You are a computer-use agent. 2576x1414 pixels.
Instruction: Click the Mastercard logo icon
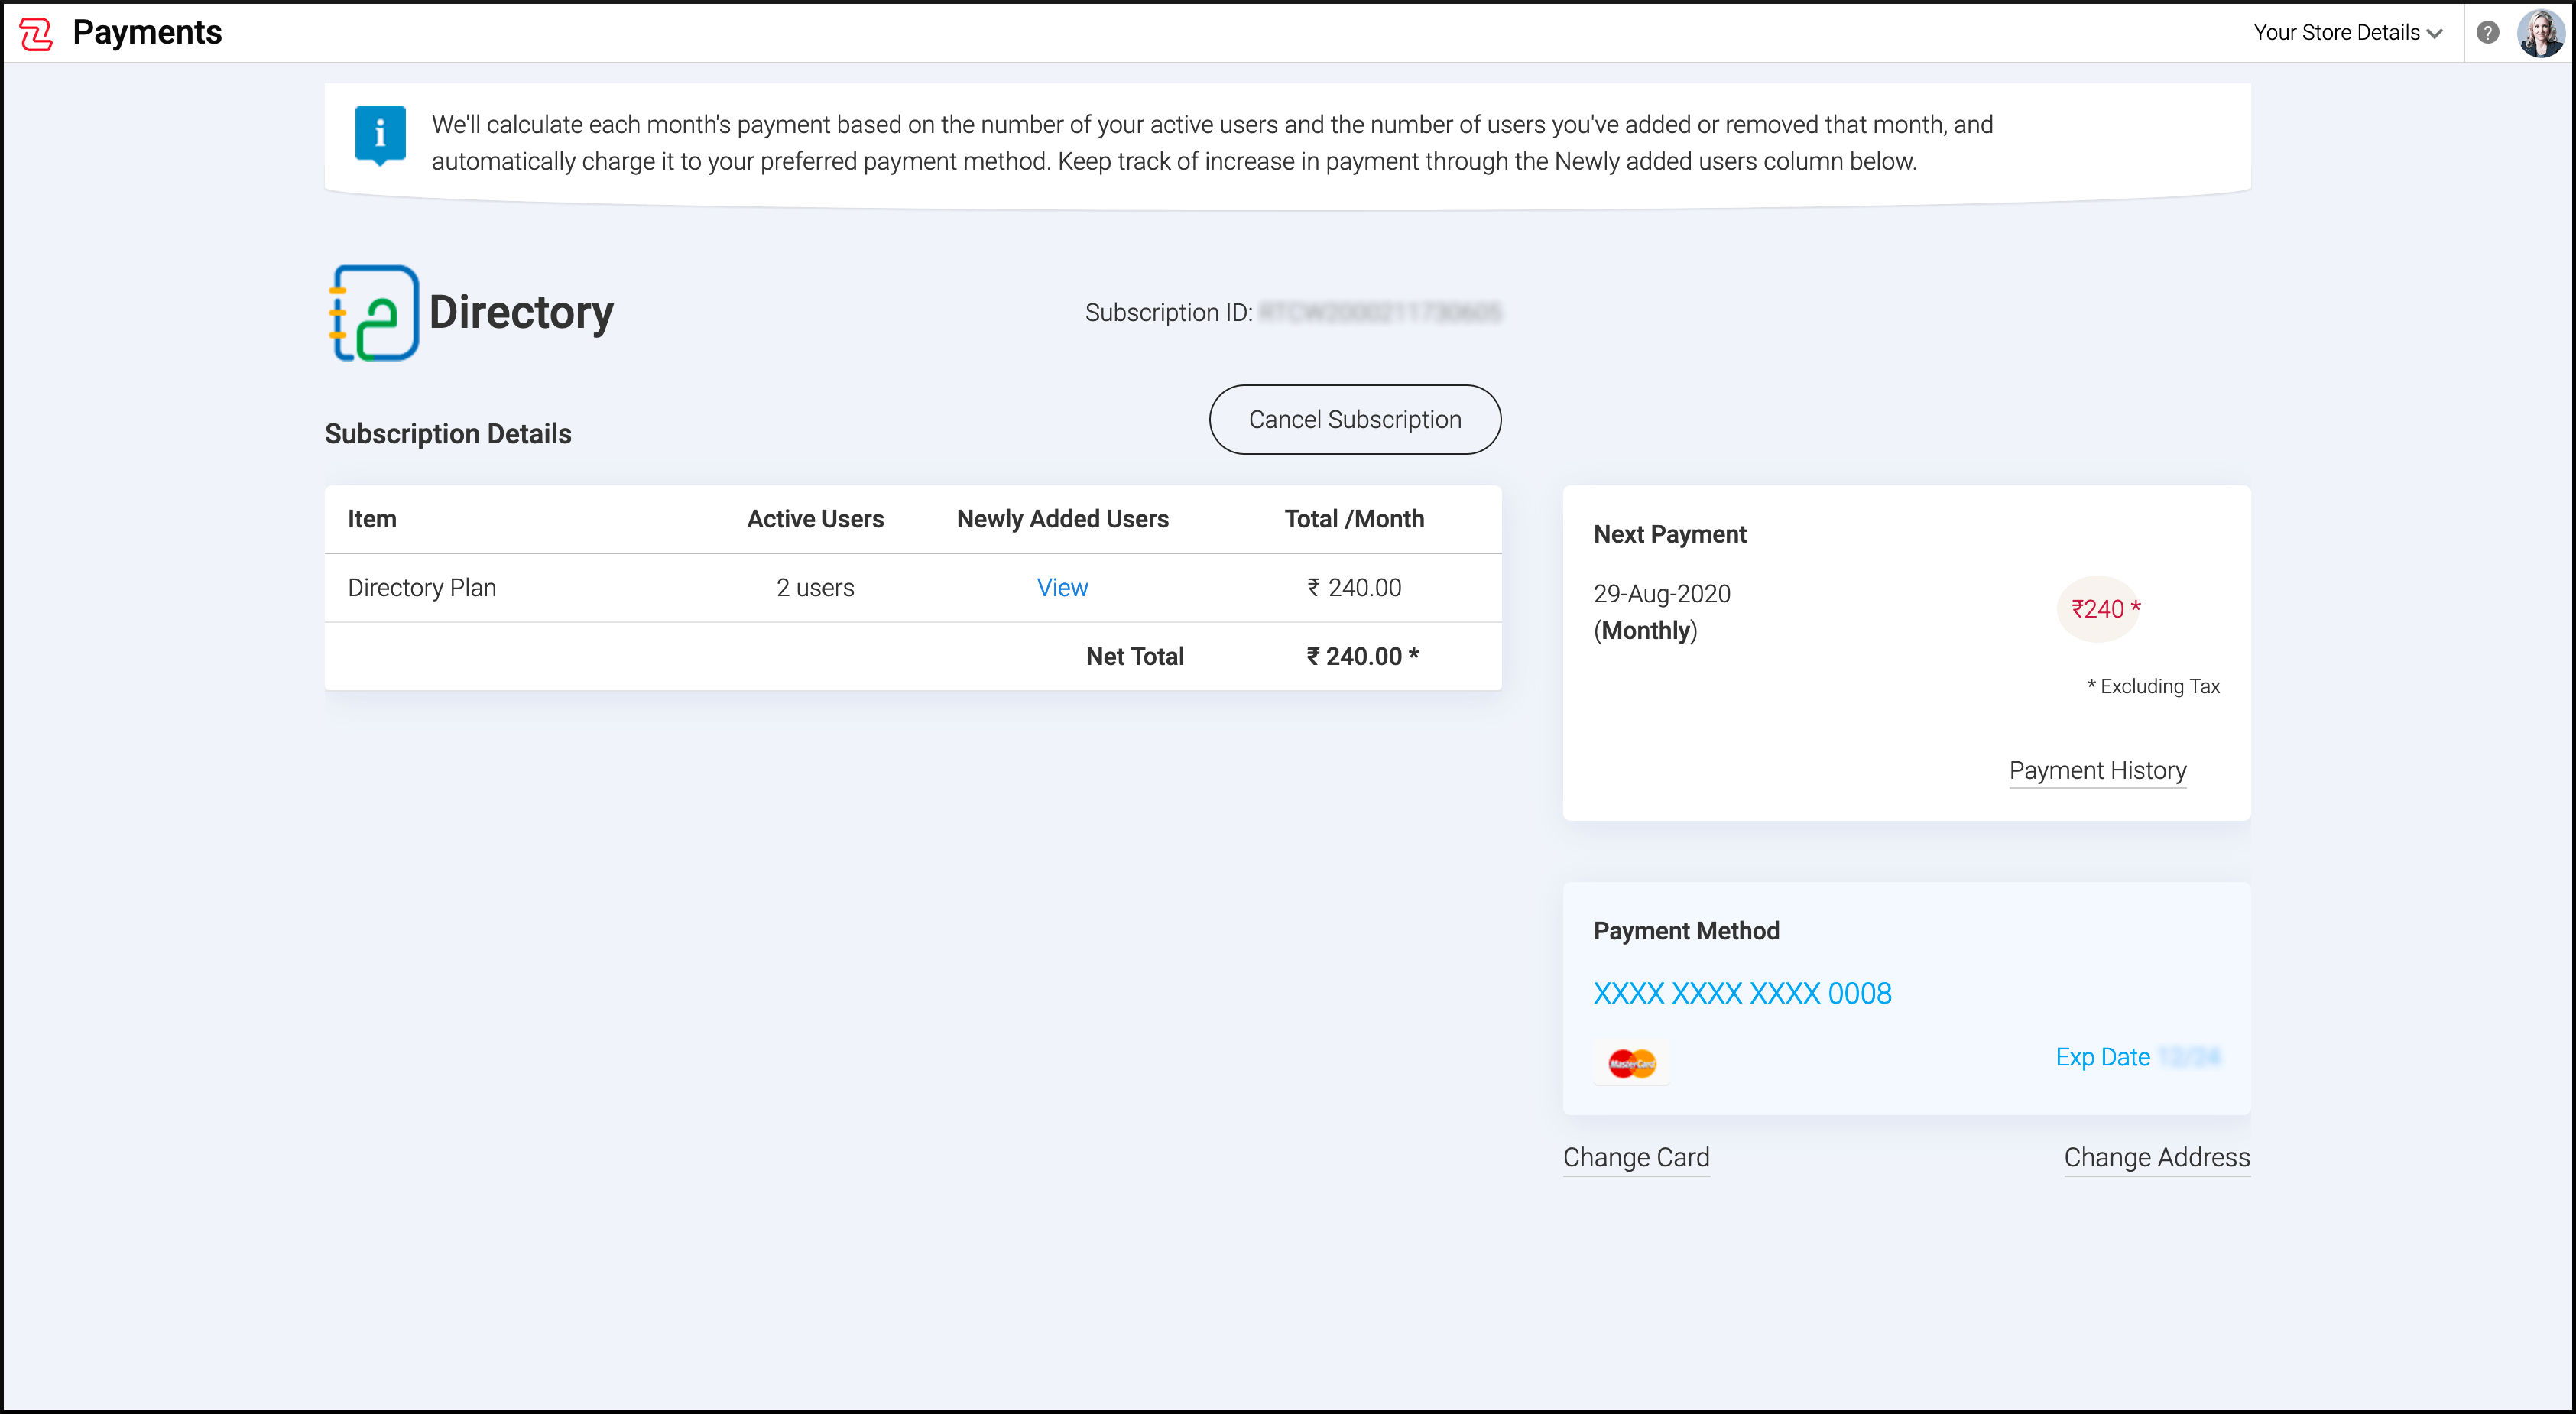(x=1631, y=1063)
